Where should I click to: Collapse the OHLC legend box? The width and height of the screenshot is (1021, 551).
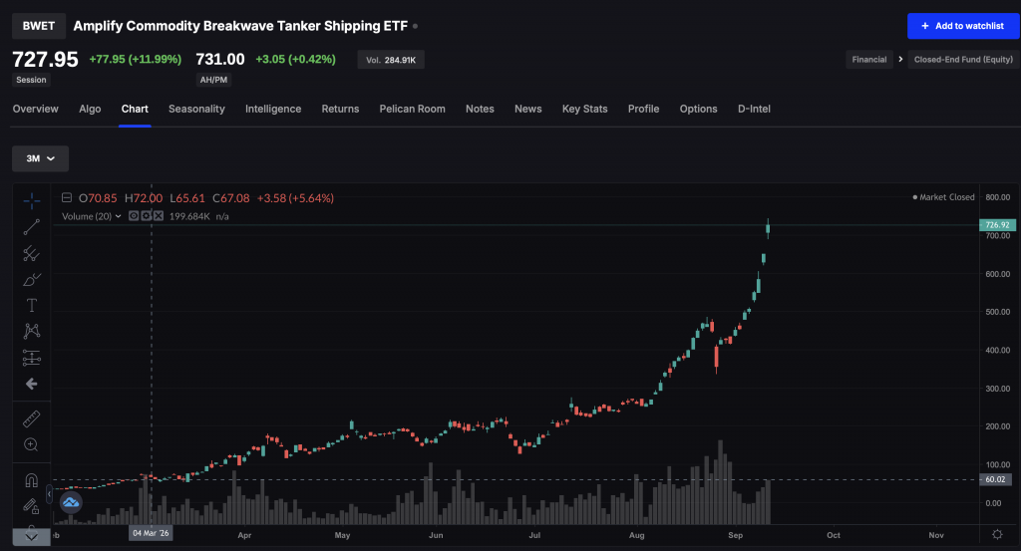tap(67, 197)
